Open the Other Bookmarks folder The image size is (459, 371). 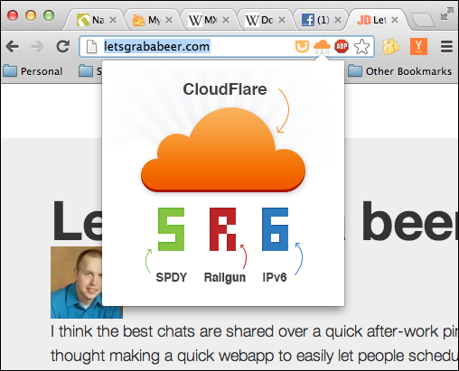coord(400,71)
